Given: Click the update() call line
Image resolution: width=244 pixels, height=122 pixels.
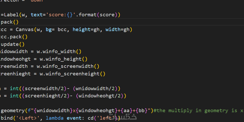Looking at the screenshot, I should click(x=13, y=44).
